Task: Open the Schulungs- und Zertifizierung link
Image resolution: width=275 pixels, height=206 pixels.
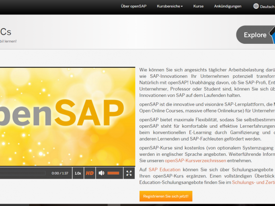Action: (x=253, y=182)
